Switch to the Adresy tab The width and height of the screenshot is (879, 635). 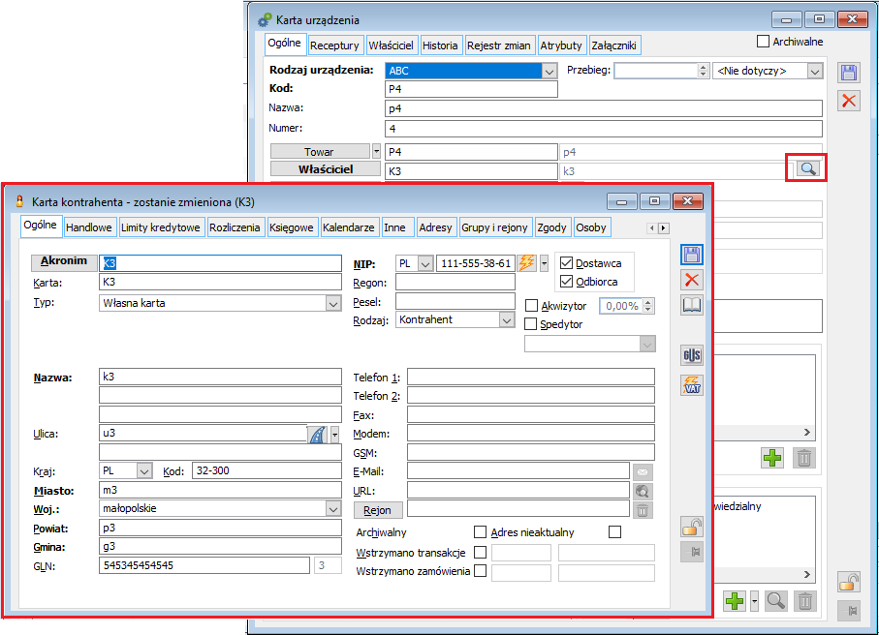coord(435,227)
